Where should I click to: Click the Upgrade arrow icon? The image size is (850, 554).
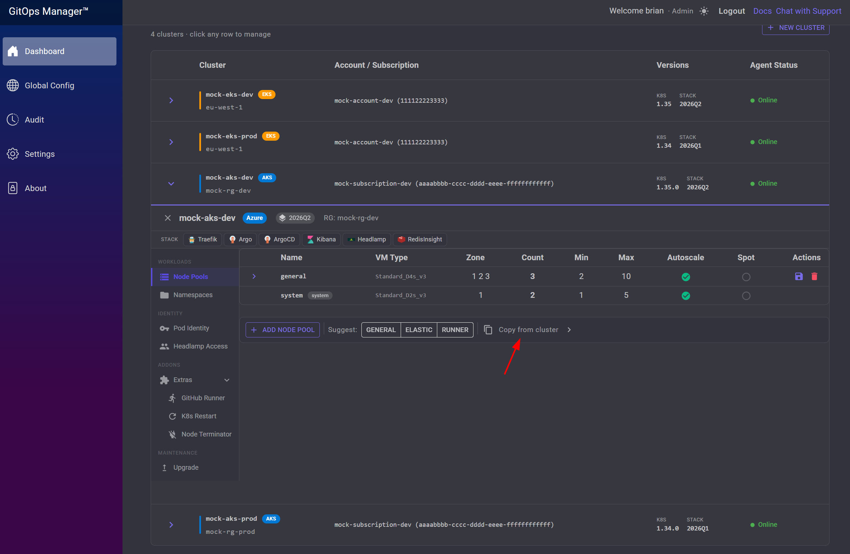click(x=164, y=468)
